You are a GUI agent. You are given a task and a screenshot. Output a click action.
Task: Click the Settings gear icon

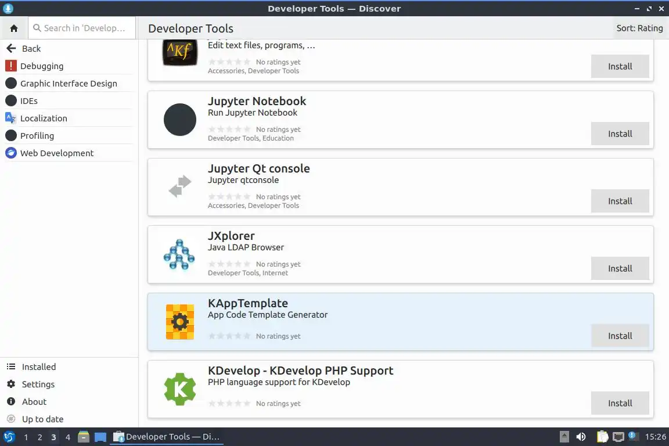11,384
